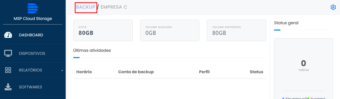Click the MSP Cloud Storage logo icon
The width and height of the screenshot is (340, 99).
[33, 8]
